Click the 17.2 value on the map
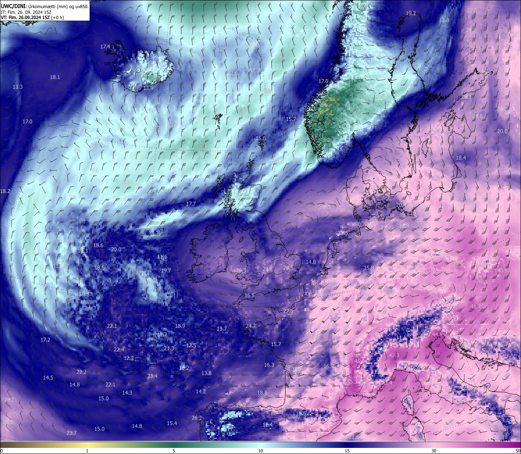This screenshot has height=454, width=521. 45,340
